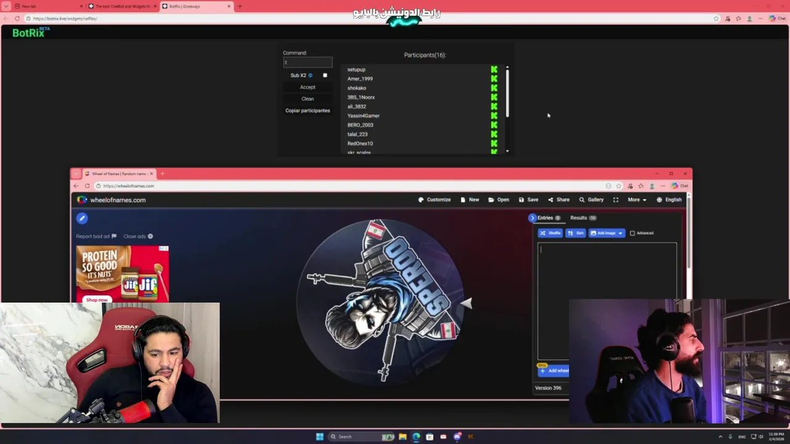The image size is (790, 444).
Task: Open a new tab in the top browser
Action: [240, 6]
